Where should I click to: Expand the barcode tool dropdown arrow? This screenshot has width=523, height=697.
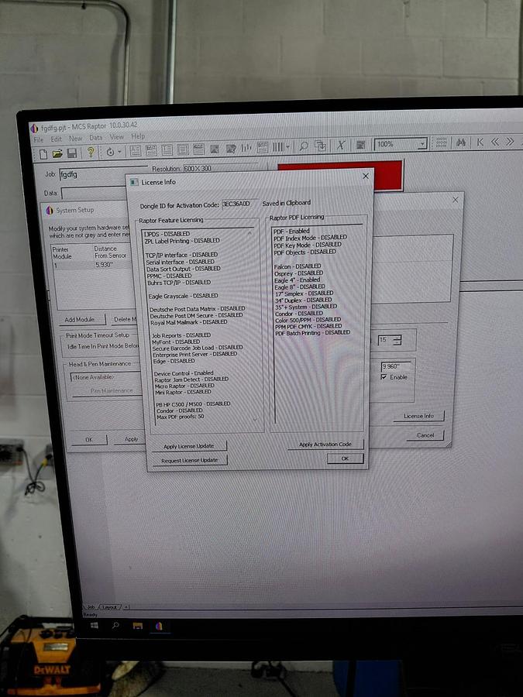288,146
